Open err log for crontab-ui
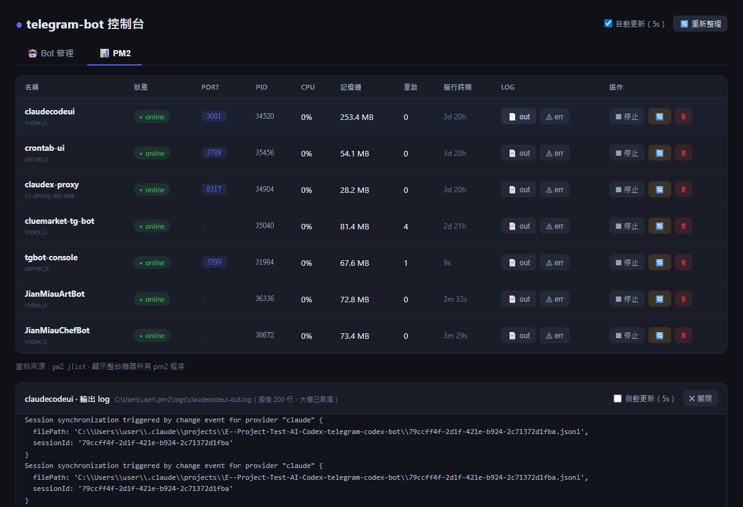 (x=555, y=153)
